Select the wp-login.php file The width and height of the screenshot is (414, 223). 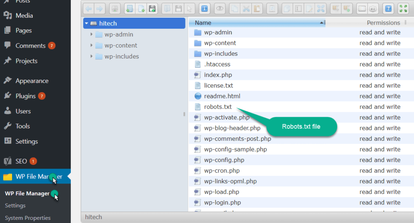pyautogui.click(x=301, y=203)
